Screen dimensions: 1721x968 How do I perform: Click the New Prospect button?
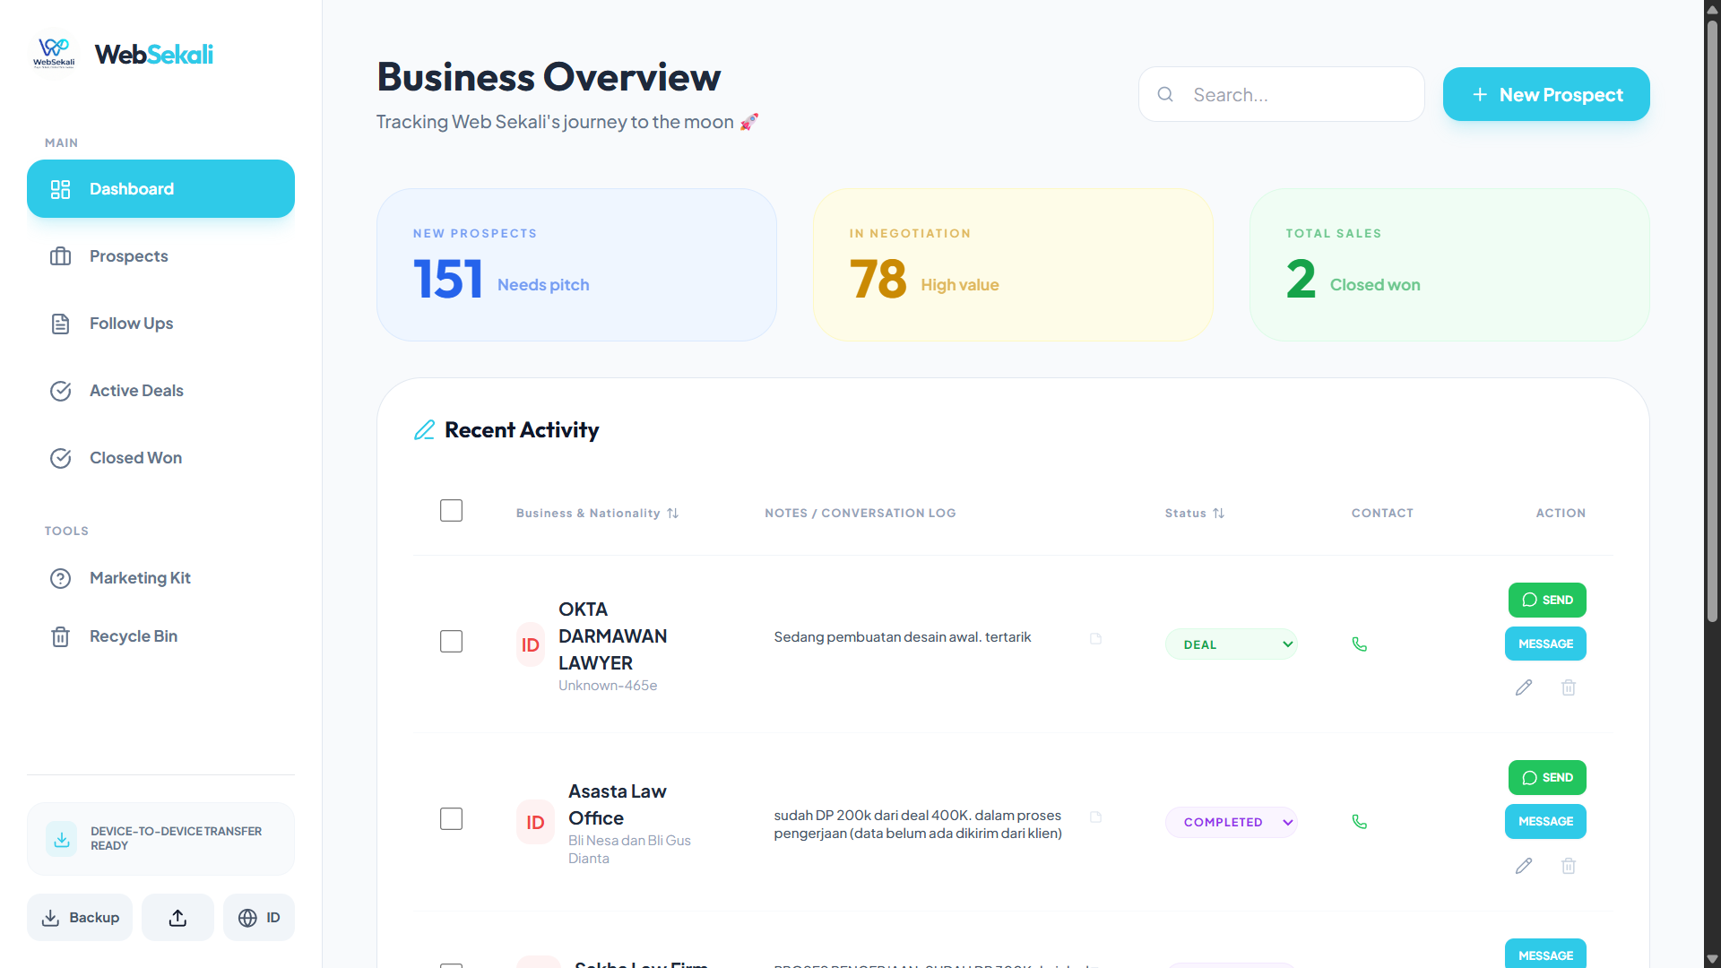[x=1545, y=94]
